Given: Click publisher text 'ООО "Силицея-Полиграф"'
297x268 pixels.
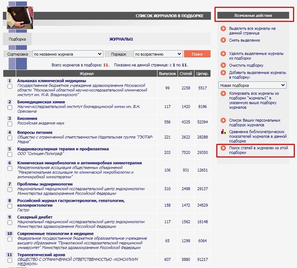Looking at the screenshot, I should [40, 154].
